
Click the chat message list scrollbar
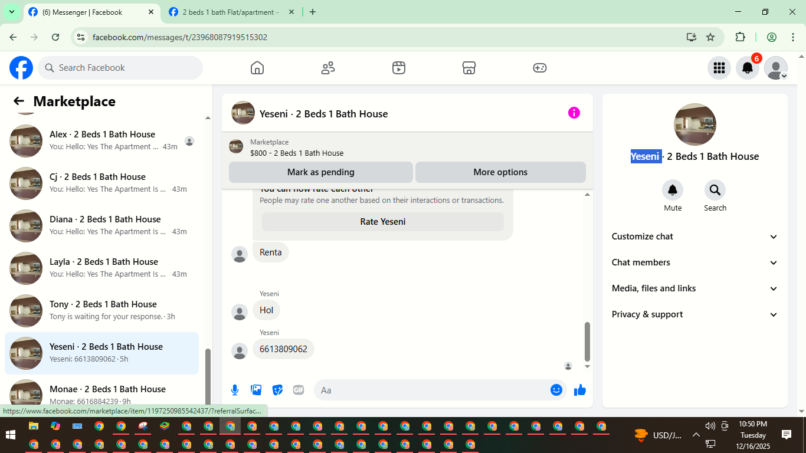587,341
